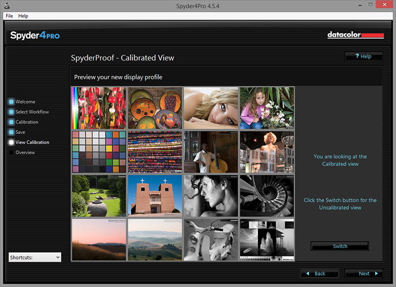Click the Overview step indicator icon

[11, 153]
